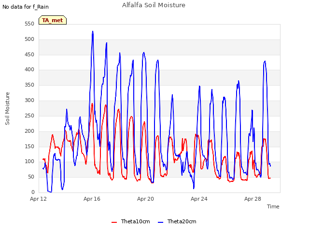Click the 300 y-axis tick label

pyautogui.click(x=29, y=101)
